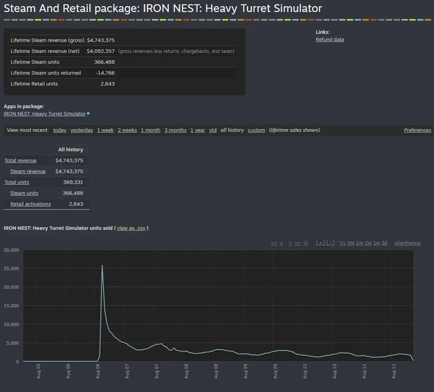434x392 pixels.
Task: Click the diamond icon beside the app name
Action: pyautogui.click(x=88, y=113)
